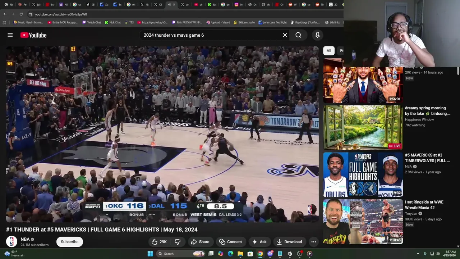The width and height of the screenshot is (460, 259).
Task: Open File Explorer from the taskbar
Action: [x=240, y=254]
